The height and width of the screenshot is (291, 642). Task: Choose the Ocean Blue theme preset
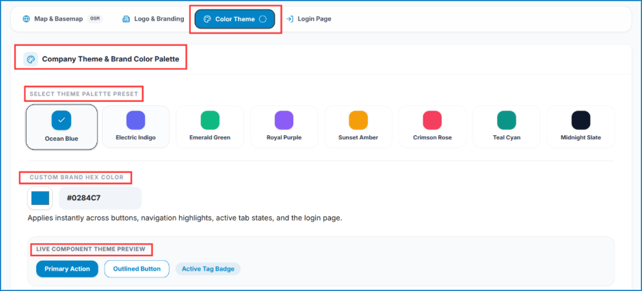point(62,127)
